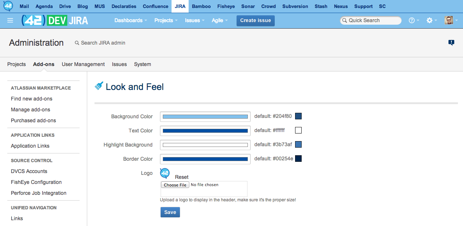Switch to Bamboo in top bar
463x226 pixels.
pos(201,7)
